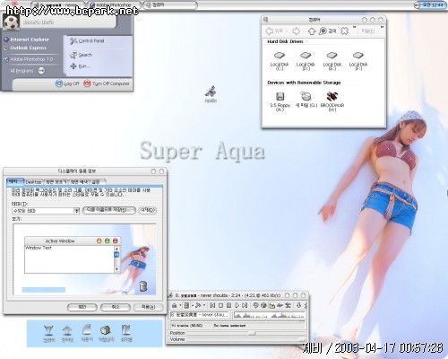Click the player's Position slider
The height and width of the screenshot is (359, 448).
(246, 333)
